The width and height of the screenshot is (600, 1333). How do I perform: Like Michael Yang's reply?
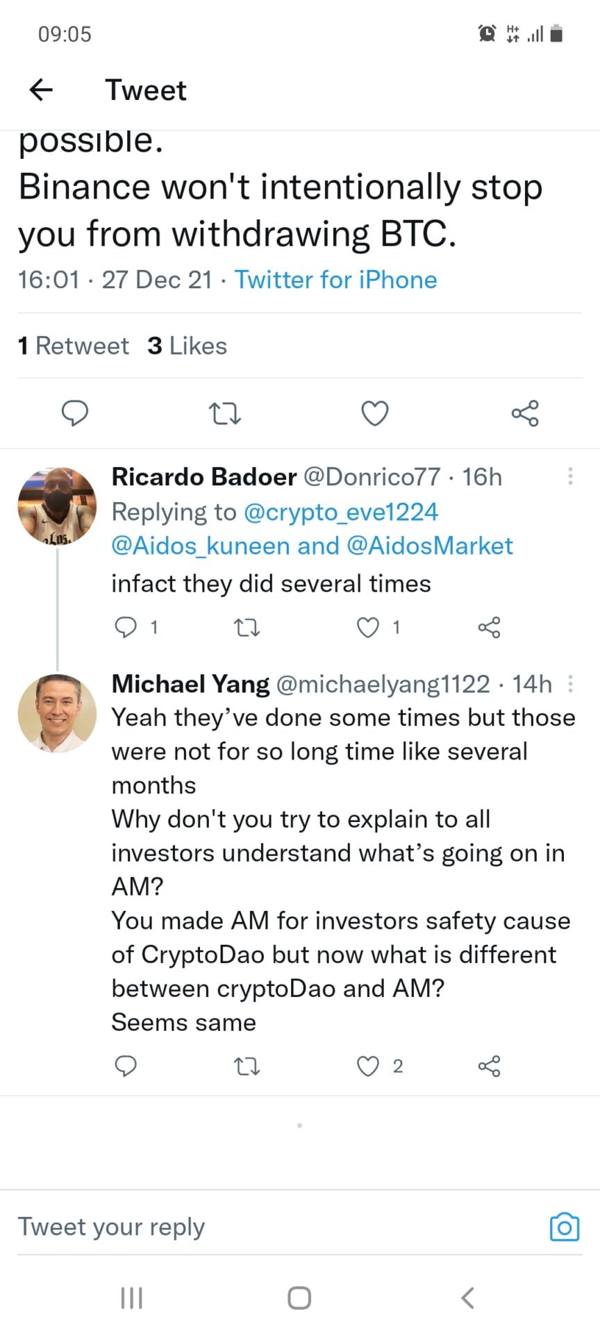point(368,1066)
